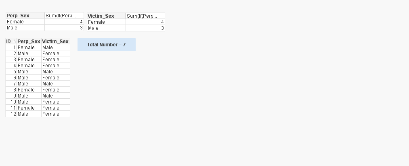Select Male in the Perp_Sex chart
The image size is (409, 166).
[x=13, y=28]
